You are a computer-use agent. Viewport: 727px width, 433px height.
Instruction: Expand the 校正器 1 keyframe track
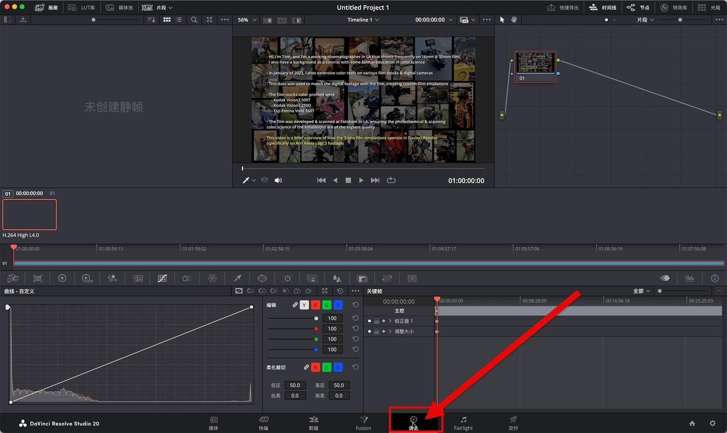click(x=390, y=321)
